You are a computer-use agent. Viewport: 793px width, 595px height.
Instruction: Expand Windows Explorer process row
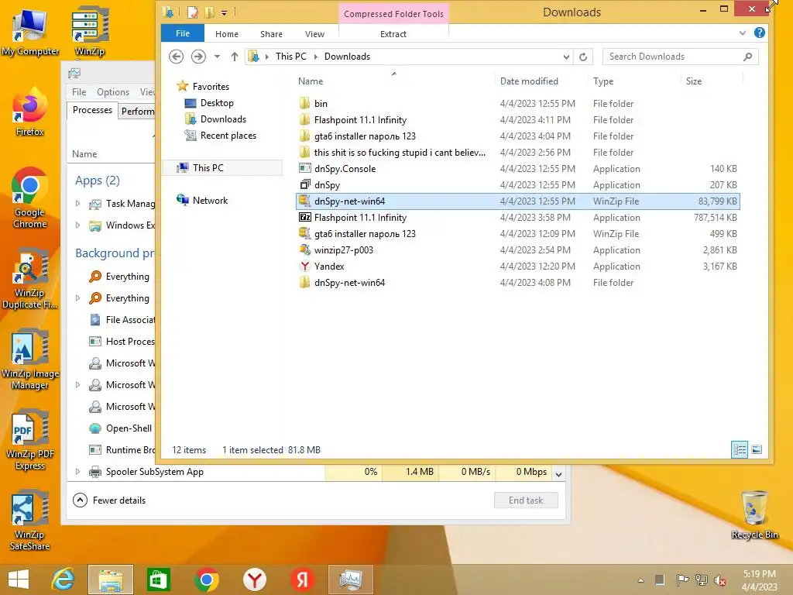78,225
